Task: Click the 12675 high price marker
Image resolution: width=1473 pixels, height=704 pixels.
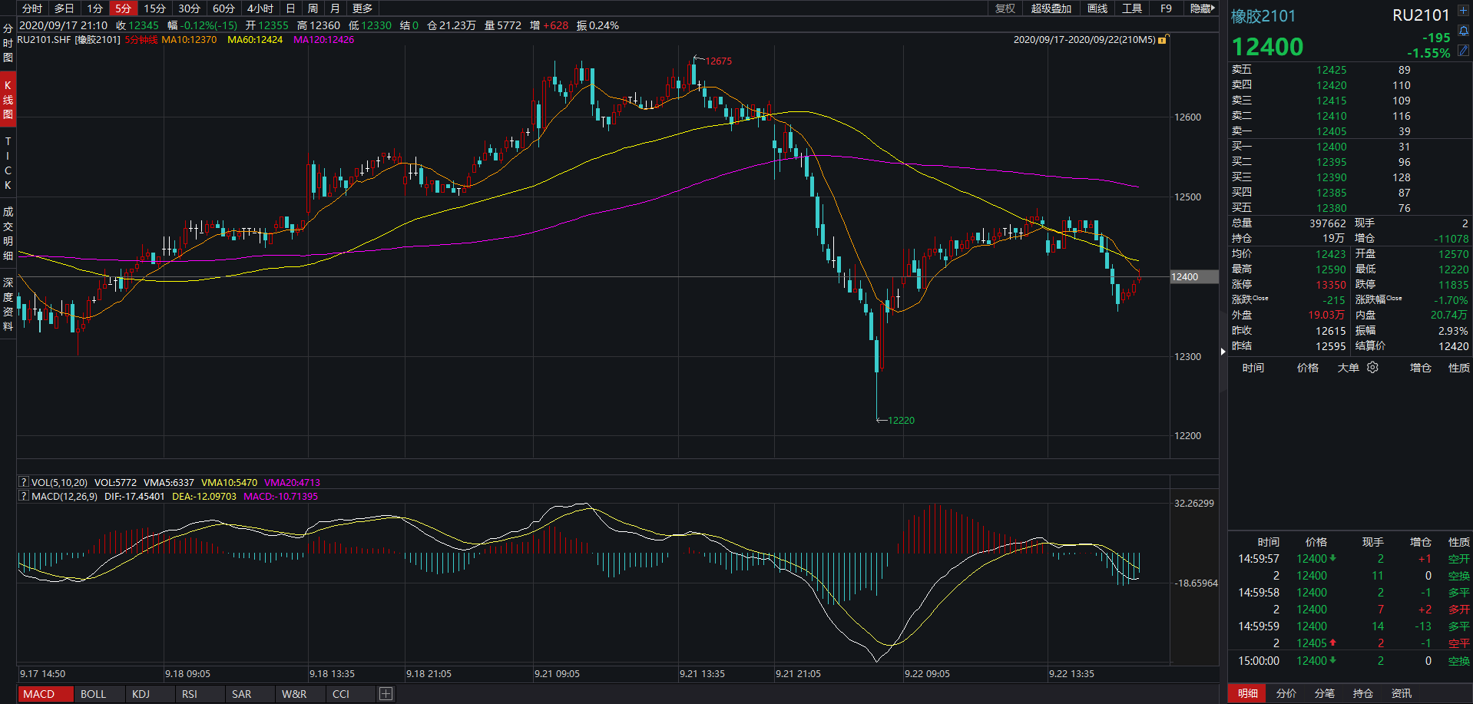Action: pyautogui.click(x=718, y=61)
